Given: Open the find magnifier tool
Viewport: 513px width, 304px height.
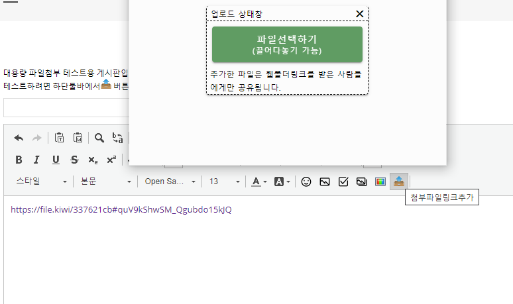Looking at the screenshot, I should point(99,138).
